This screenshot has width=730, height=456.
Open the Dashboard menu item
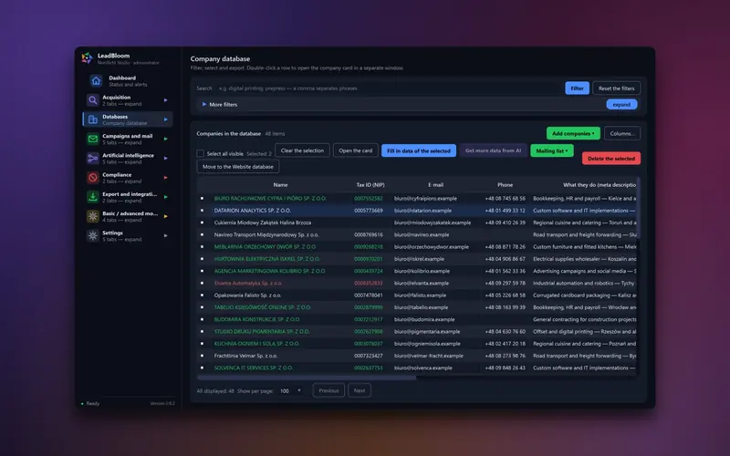tap(128, 81)
